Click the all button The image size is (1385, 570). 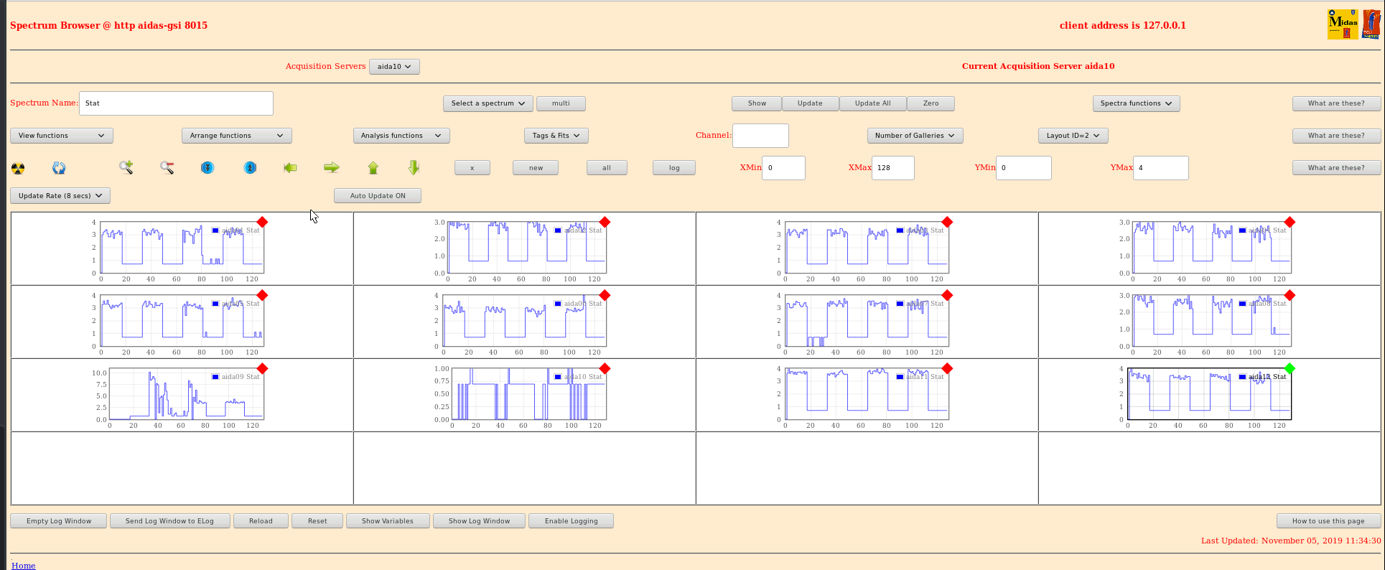coord(607,167)
